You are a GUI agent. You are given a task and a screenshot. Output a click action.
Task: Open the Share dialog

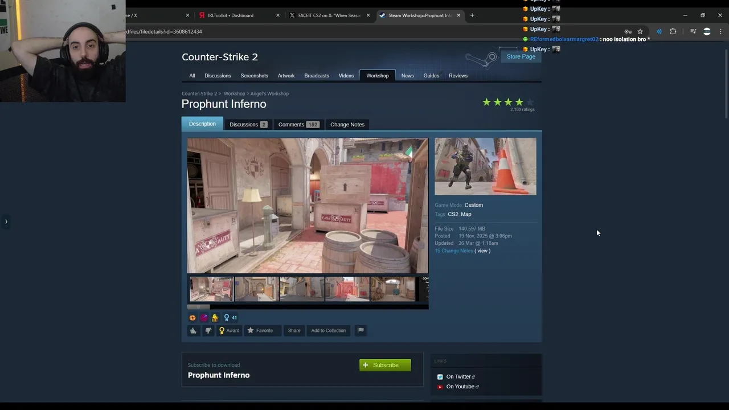(294, 330)
